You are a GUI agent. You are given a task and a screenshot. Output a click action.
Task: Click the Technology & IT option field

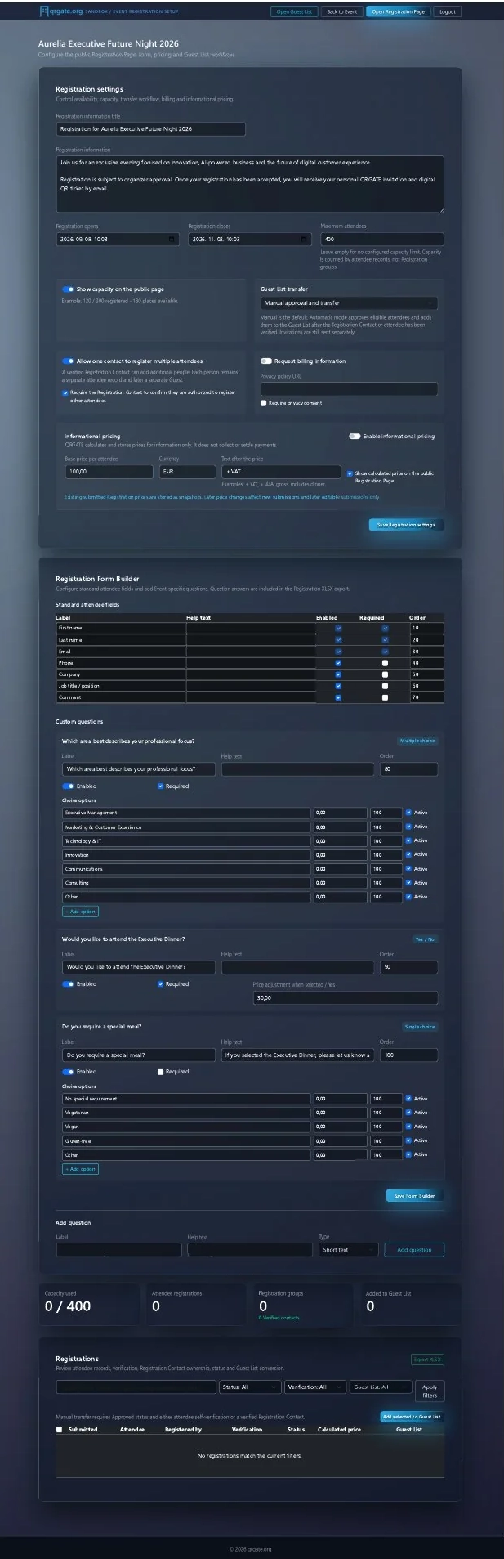click(186, 841)
